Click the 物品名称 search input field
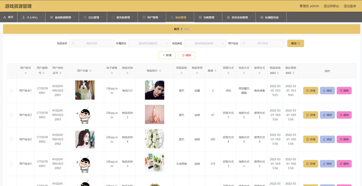This screenshot has width=362, height=186. click(x=92, y=43)
